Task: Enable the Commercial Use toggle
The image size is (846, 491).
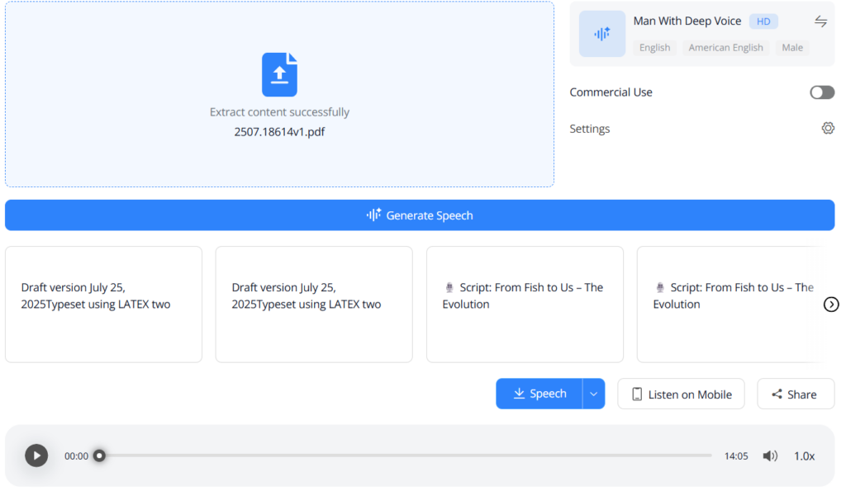Action: pos(821,92)
